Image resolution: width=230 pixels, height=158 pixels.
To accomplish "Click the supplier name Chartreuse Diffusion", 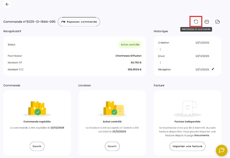I will point(128,56).
